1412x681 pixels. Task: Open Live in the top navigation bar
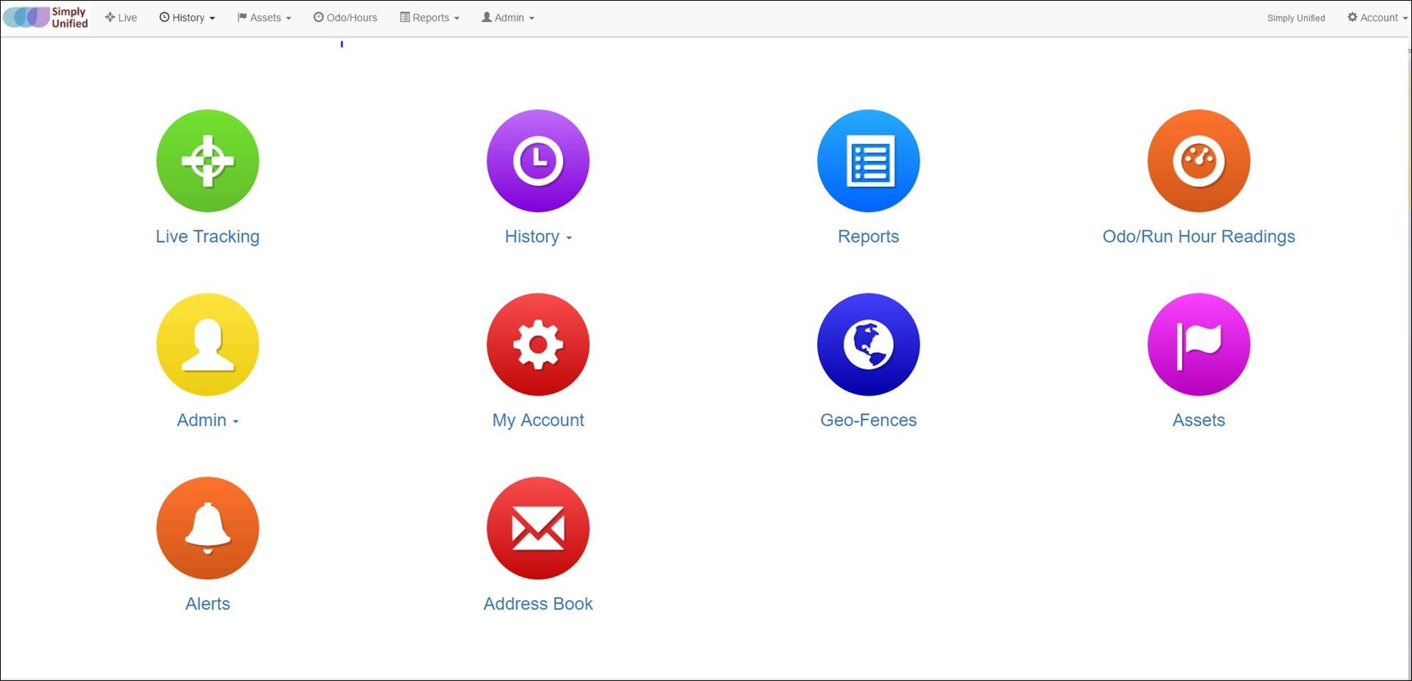(121, 18)
